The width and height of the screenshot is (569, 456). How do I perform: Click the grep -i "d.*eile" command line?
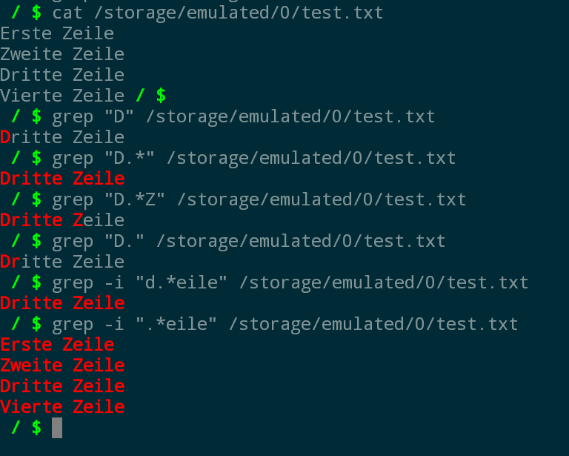pos(290,282)
